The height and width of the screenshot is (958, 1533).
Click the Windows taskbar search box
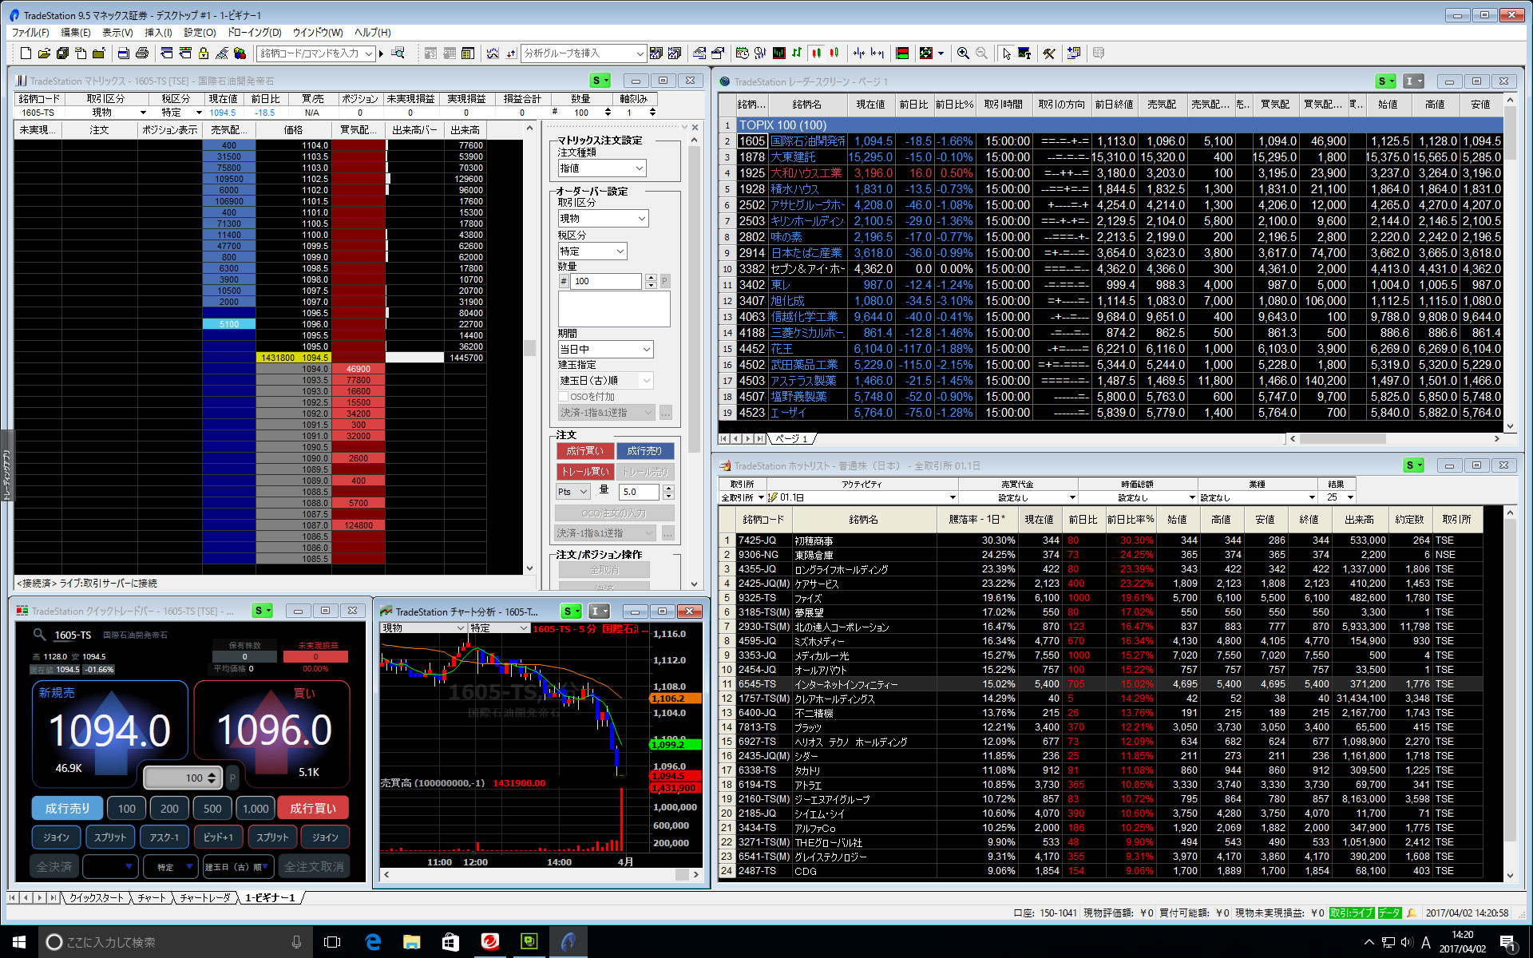point(175,942)
